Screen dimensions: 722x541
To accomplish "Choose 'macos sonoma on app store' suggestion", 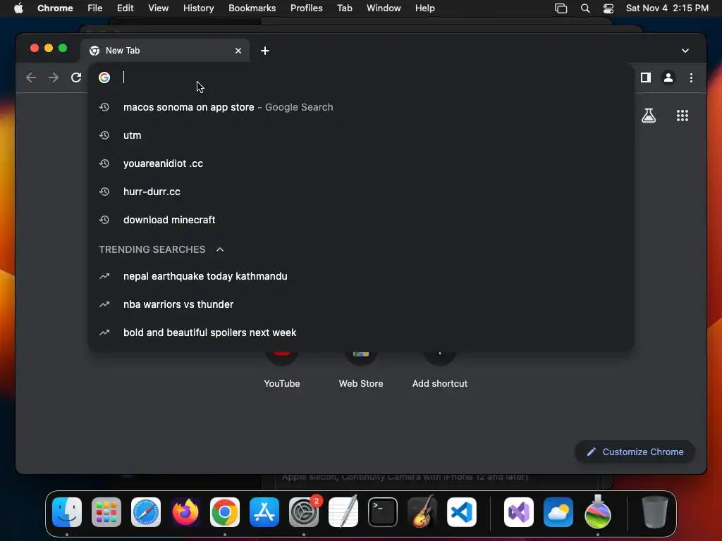I will pos(361,107).
